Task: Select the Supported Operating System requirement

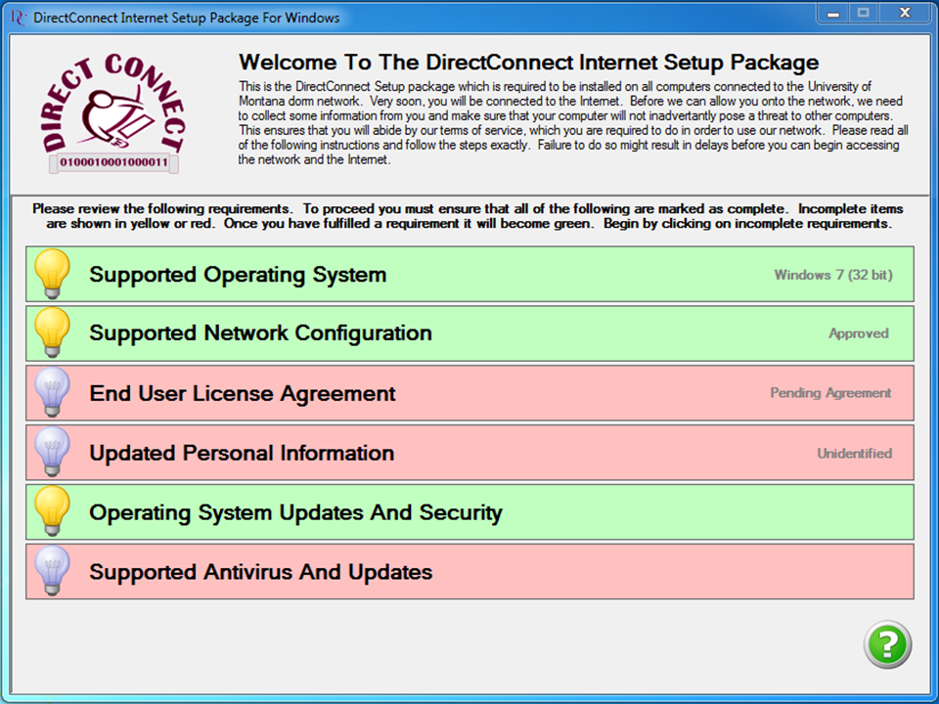Action: tap(469, 274)
